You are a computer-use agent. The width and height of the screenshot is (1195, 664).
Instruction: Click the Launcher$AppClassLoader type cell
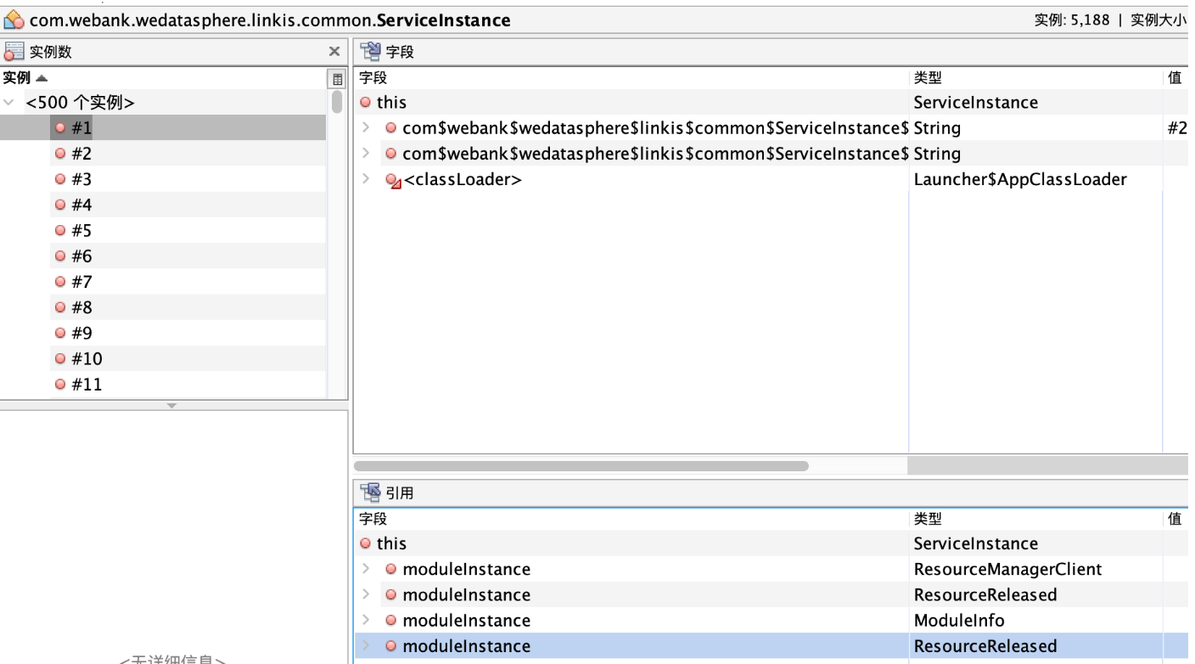tap(1035, 179)
